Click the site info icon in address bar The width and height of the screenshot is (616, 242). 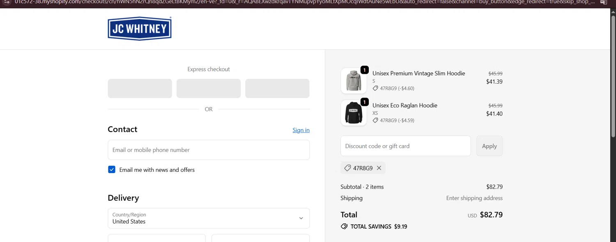(7, 2)
